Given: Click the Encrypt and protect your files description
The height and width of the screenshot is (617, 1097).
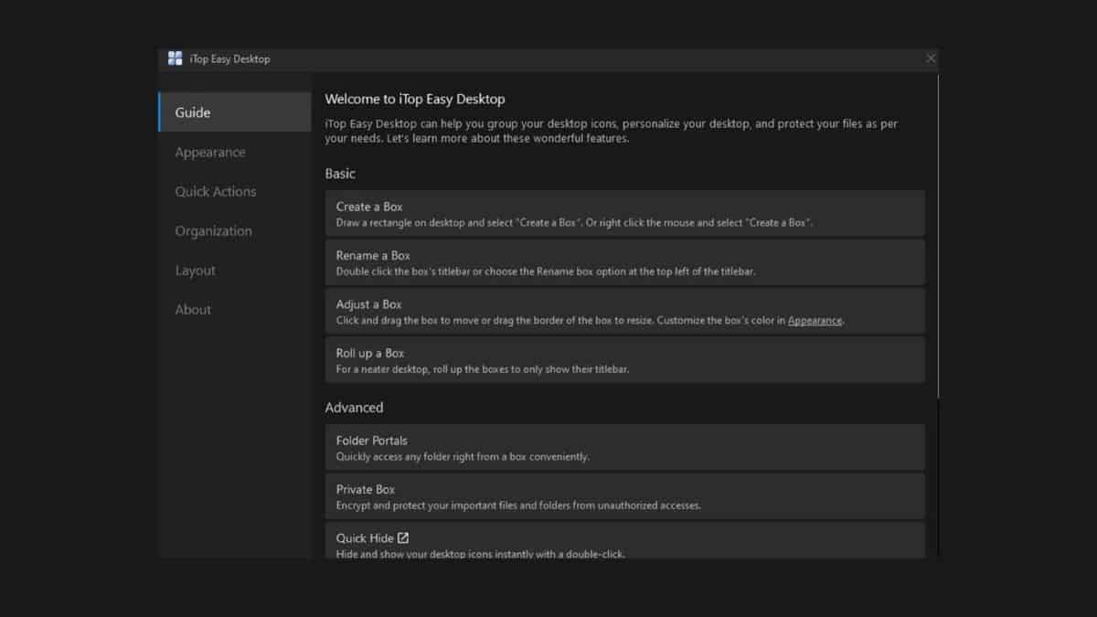Looking at the screenshot, I should [x=518, y=505].
